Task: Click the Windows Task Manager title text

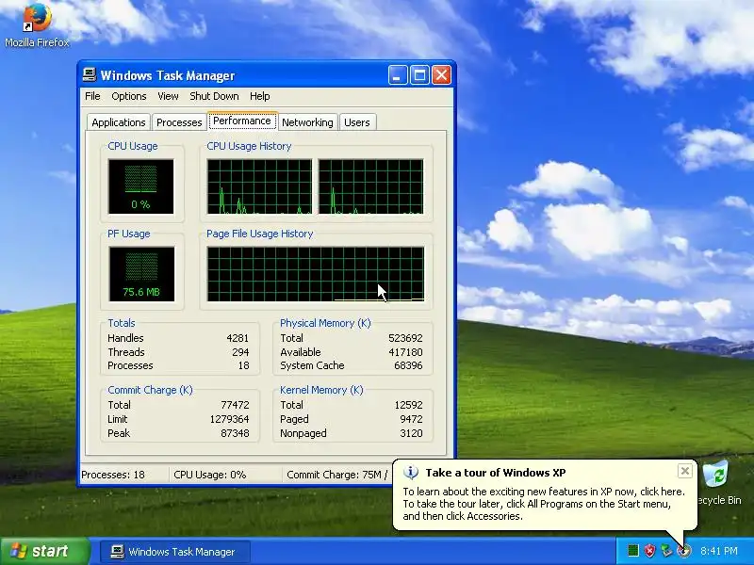Action: (168, 75)
